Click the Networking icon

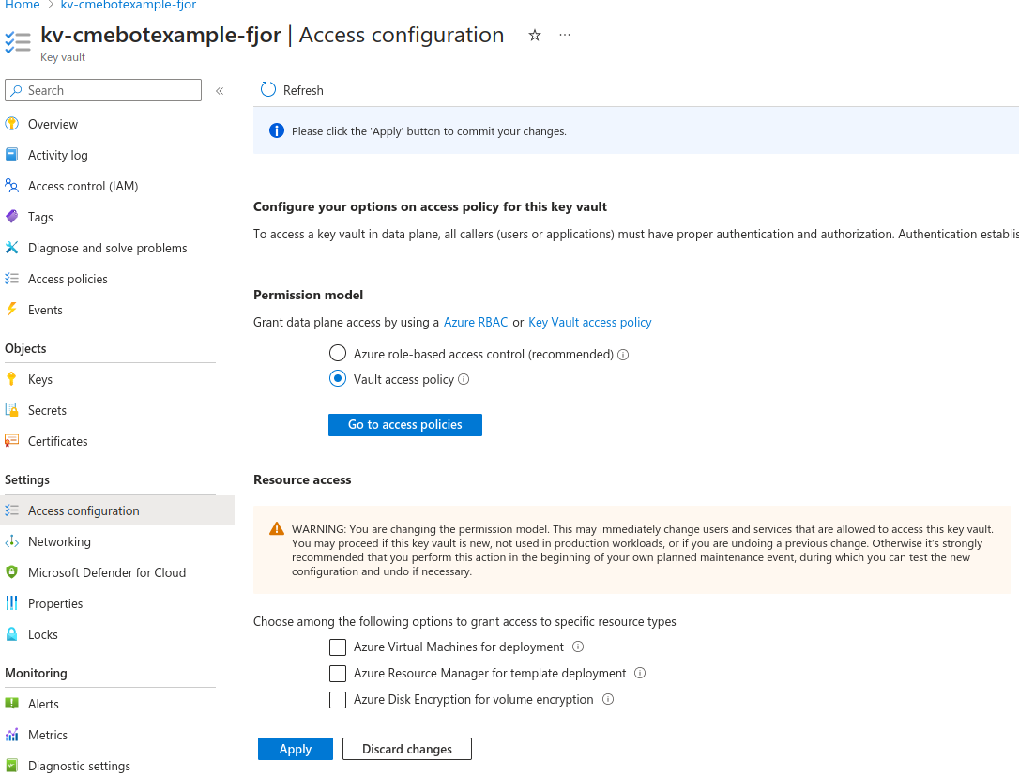tap(11, 541)
